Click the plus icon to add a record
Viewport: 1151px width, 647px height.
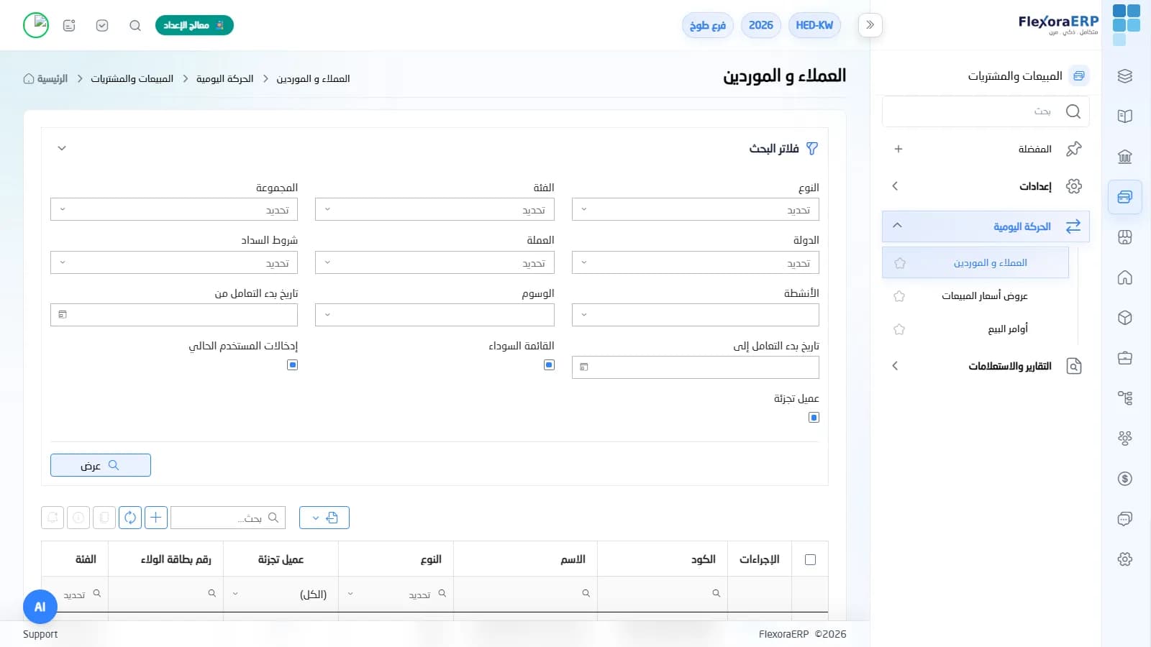156,518
